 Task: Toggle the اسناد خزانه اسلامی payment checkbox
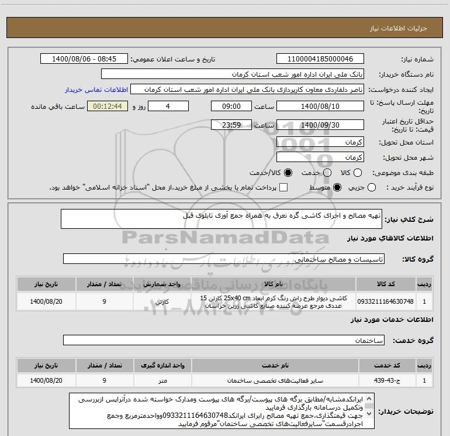tap(283, 187)
